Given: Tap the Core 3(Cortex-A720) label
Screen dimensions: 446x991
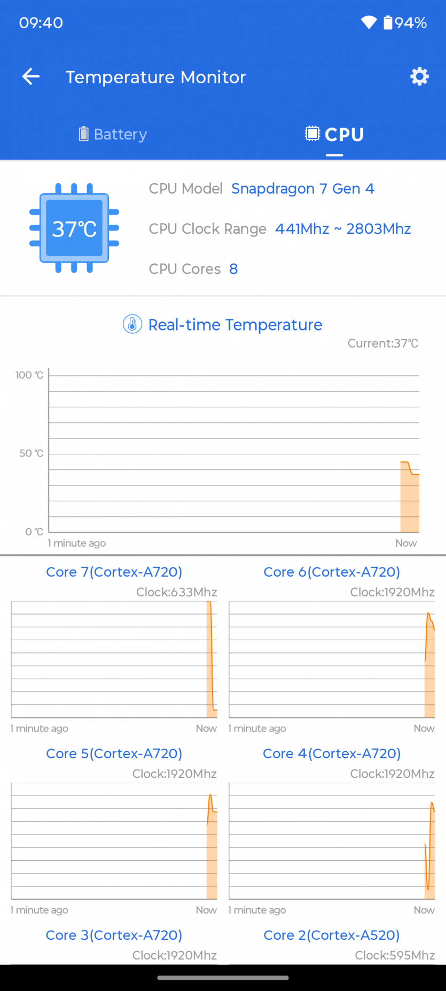Looking at the screenshot, I should tap(114, 935).
